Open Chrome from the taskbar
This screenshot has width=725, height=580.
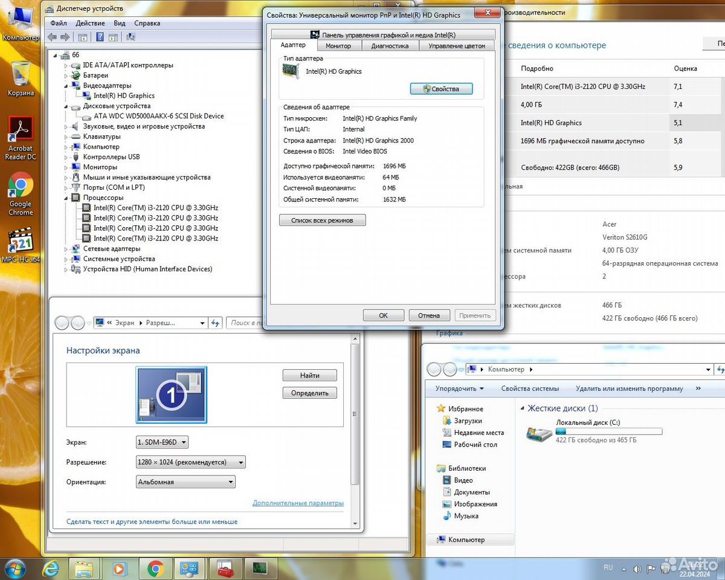pos(155,569)
